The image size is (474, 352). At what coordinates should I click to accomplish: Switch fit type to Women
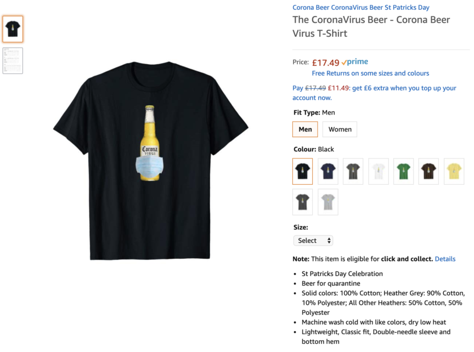tap(340, 129)
